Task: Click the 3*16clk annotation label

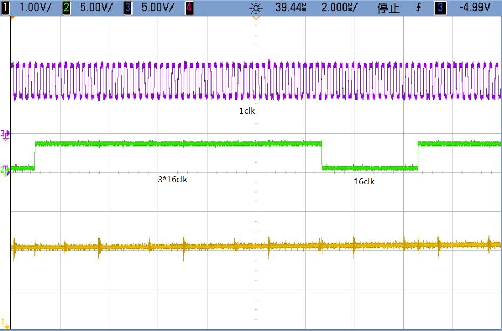Action: coord(173,180)
